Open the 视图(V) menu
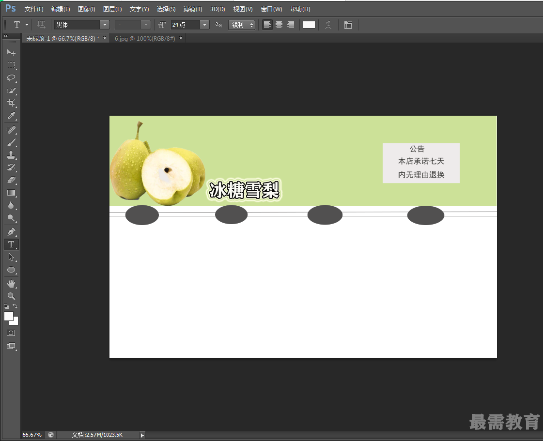This screenshot has height=441, width=543. [x=243, y=9]
